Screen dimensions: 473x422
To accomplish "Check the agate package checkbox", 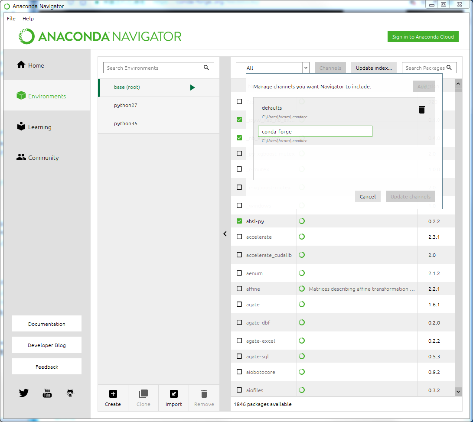I will point(239,304).
